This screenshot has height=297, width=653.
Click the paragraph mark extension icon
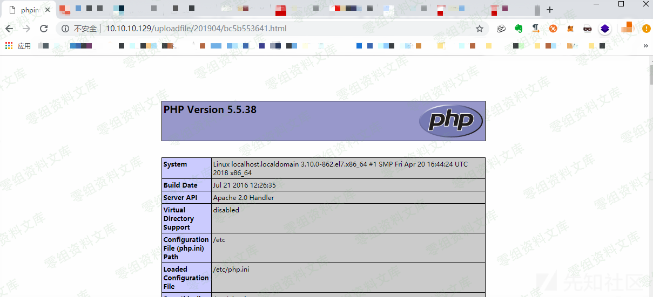click(x=536, y=29)
